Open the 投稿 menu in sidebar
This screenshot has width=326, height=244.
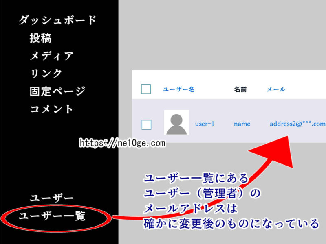[x=40, y=38]
